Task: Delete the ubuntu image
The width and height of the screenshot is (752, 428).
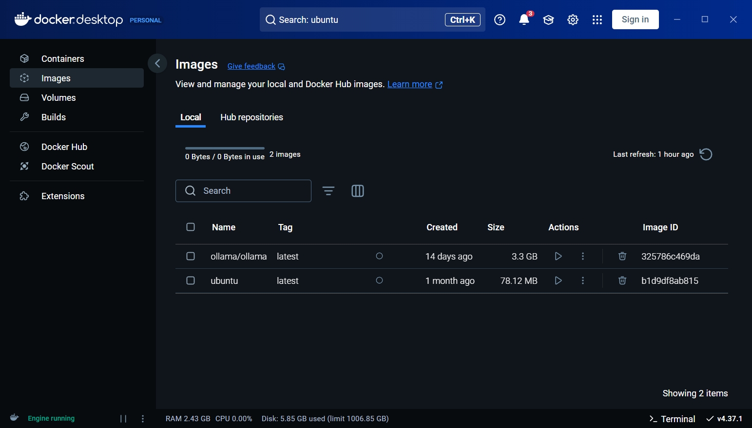Action: click(x=622, y=280)
